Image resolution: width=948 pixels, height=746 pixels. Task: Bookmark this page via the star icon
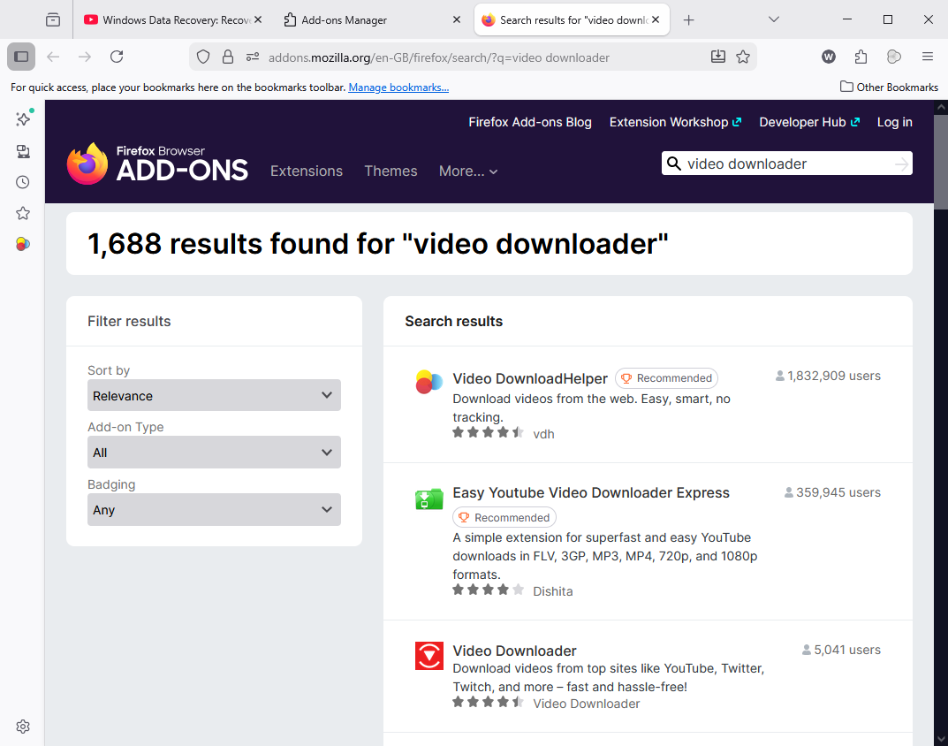pyautogui.click(x=743, y=57)
